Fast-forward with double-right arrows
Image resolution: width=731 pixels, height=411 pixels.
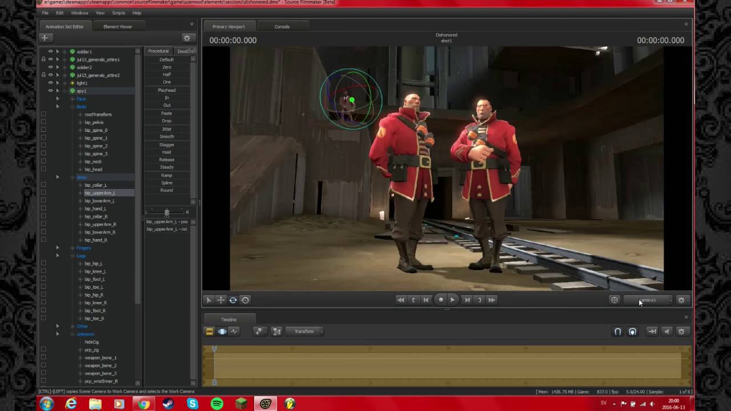click(492, 300)
